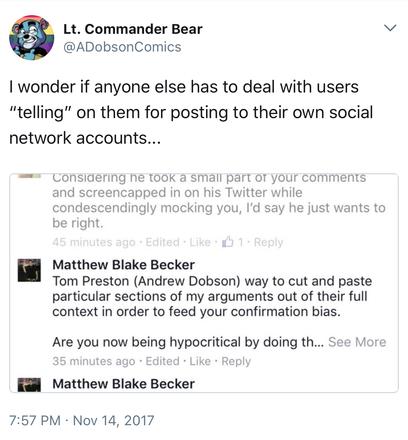Click the second Matthew Blake Becker name at bottom
Viewport: 408px width, 440px height.
(x=124, y=384)
